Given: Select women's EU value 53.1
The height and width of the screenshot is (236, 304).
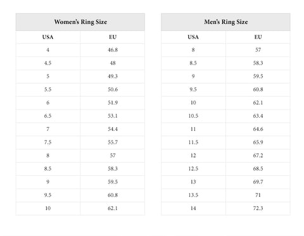Looking at the screenshot, I should pos(113,116).
